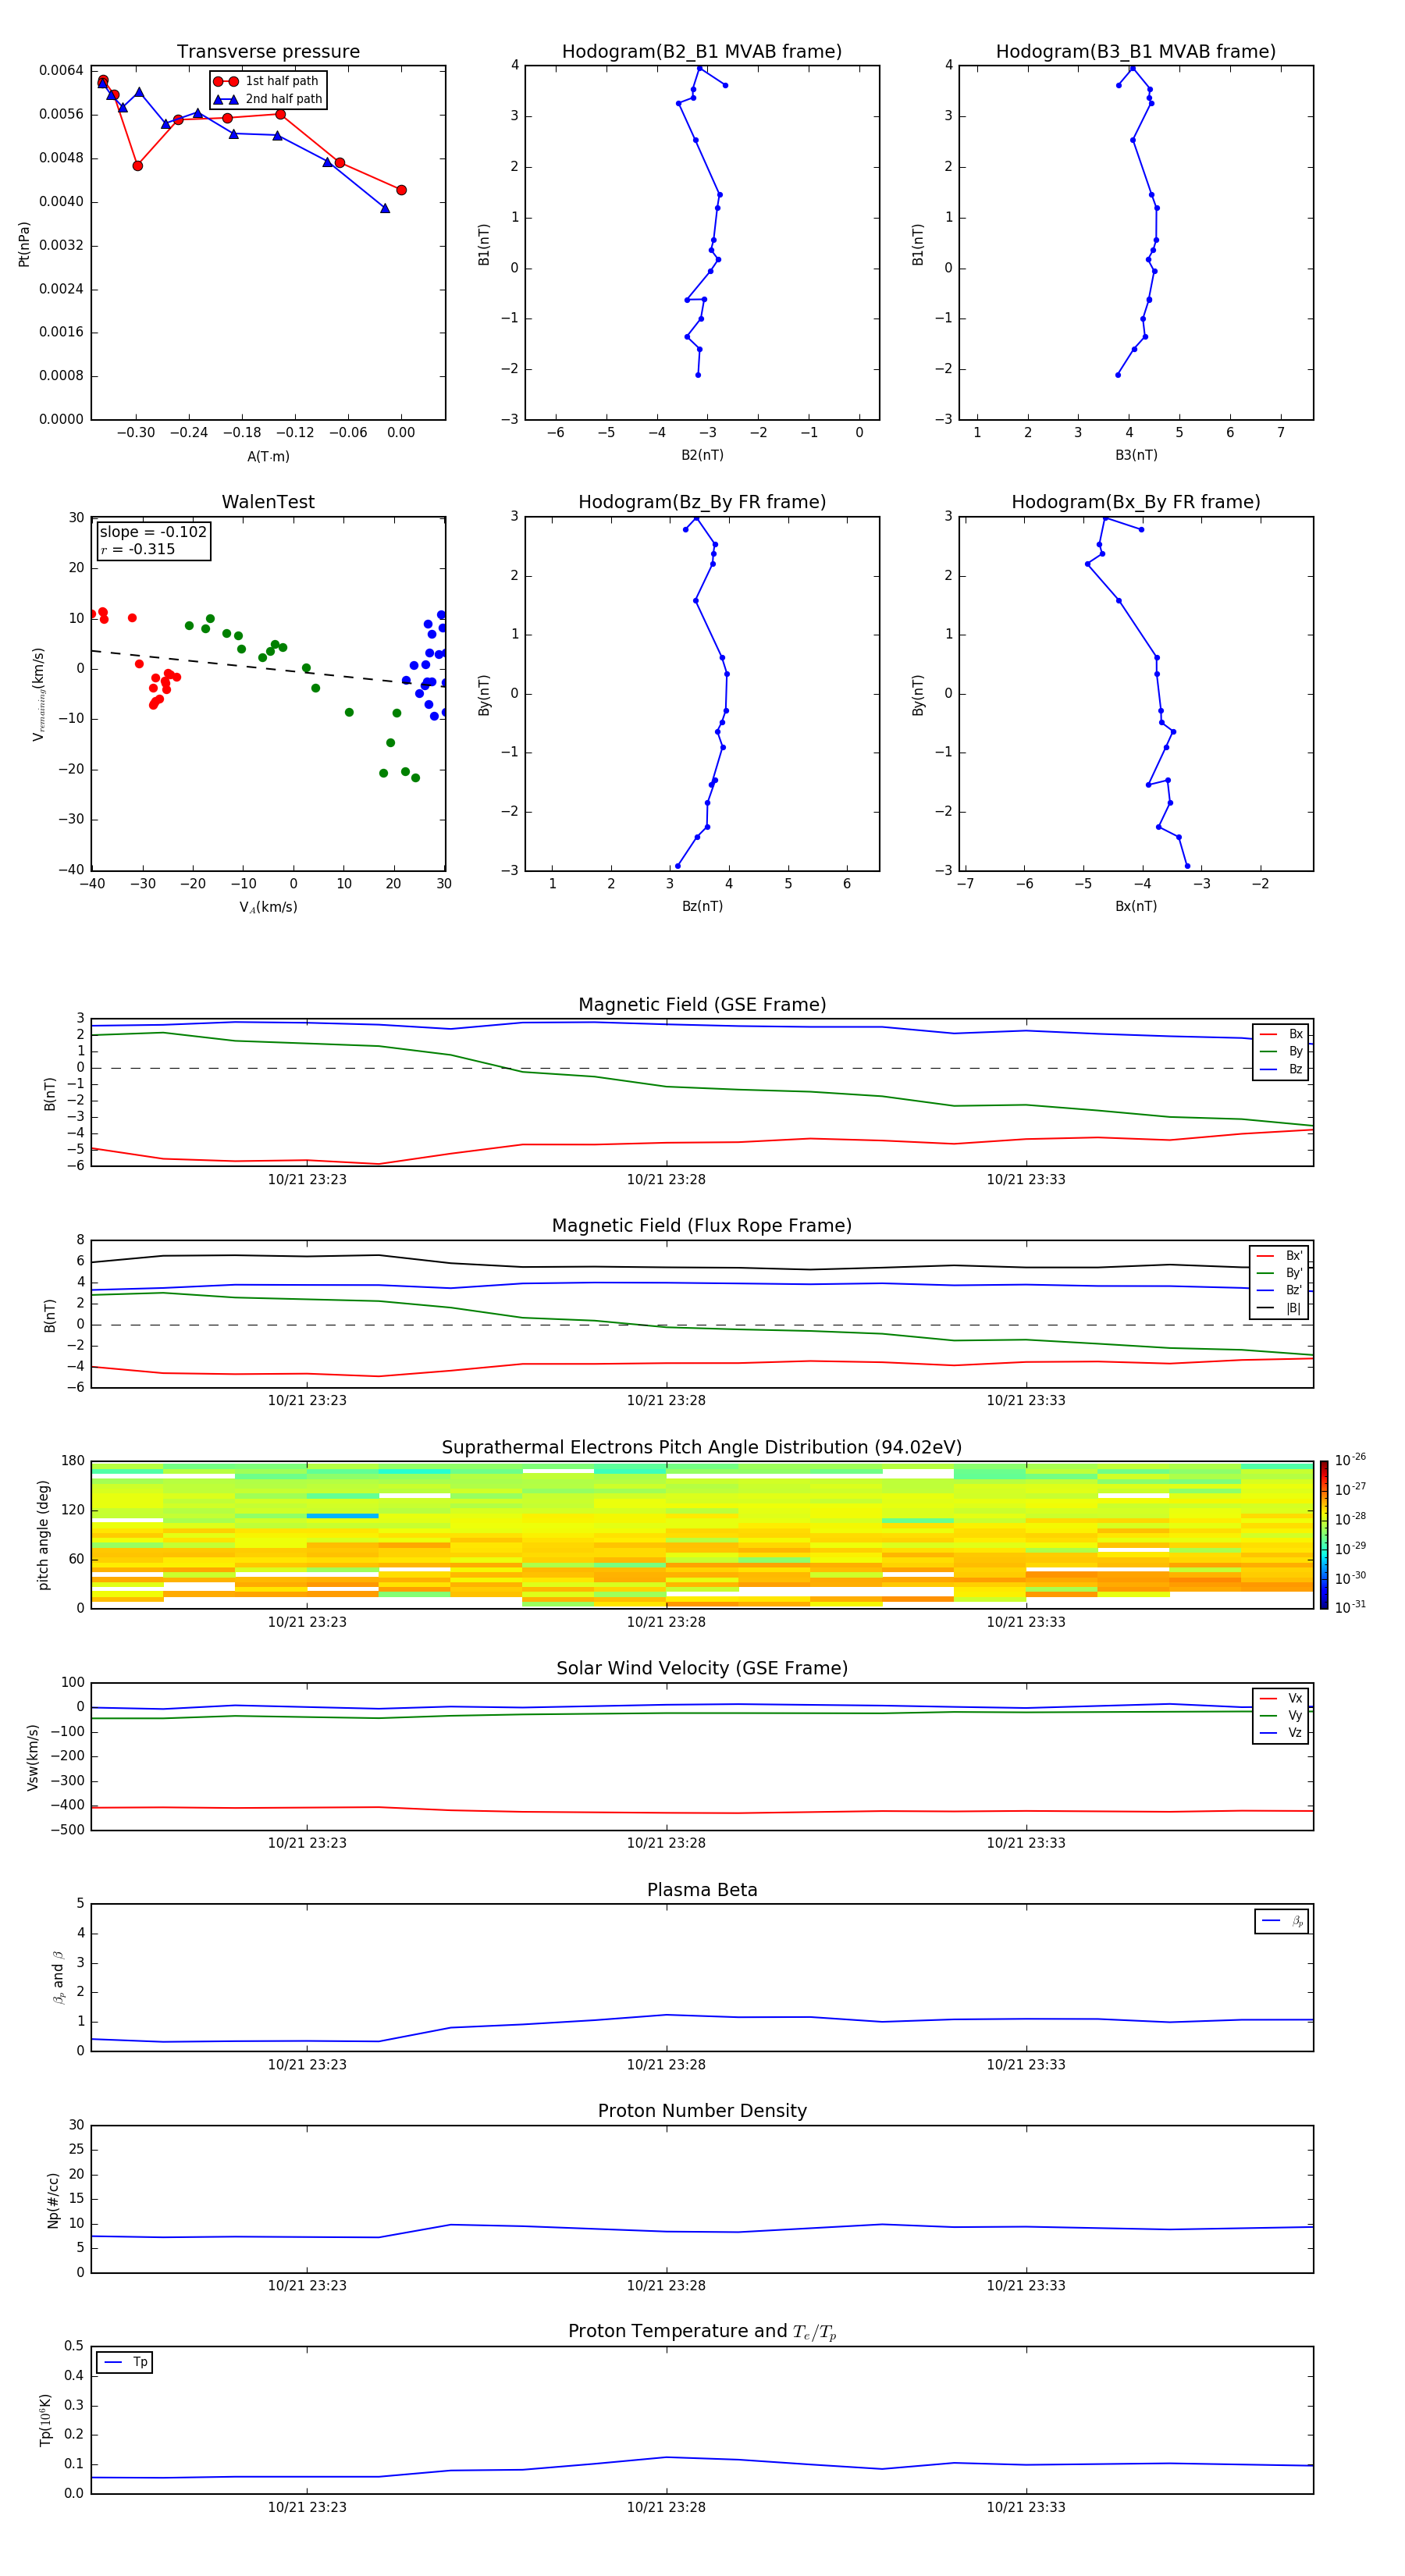Click the 'Bz(nT)' x-axis label
The width and height of the screenshot is (1405, 2576).
[702, 906]
